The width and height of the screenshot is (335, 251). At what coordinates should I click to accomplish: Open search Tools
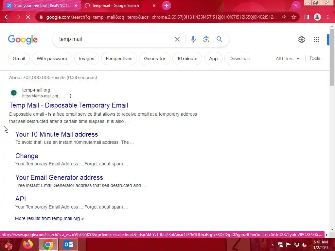point(315,58)
